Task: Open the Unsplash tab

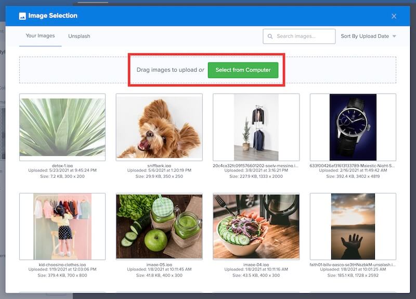Action: pyautogui.click(x=79, y=36)
